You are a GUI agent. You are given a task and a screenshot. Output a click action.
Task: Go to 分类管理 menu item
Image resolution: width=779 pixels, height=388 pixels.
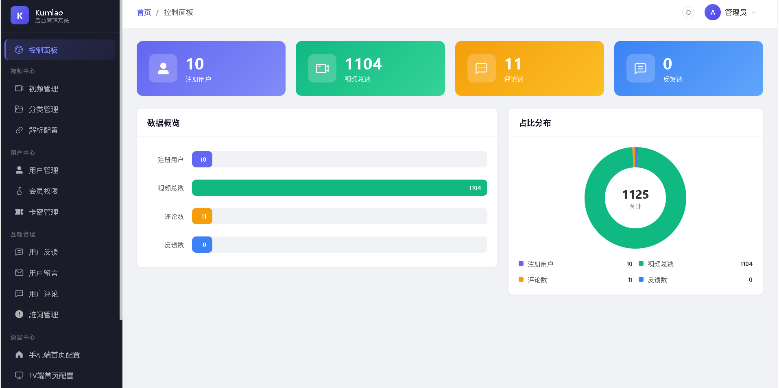pyautogui.click(x=60, y=109)
